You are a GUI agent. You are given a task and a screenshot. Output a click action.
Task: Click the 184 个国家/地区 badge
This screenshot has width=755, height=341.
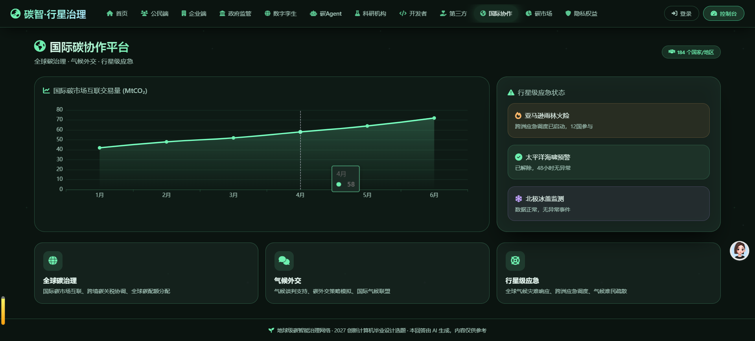pos(691,52)
